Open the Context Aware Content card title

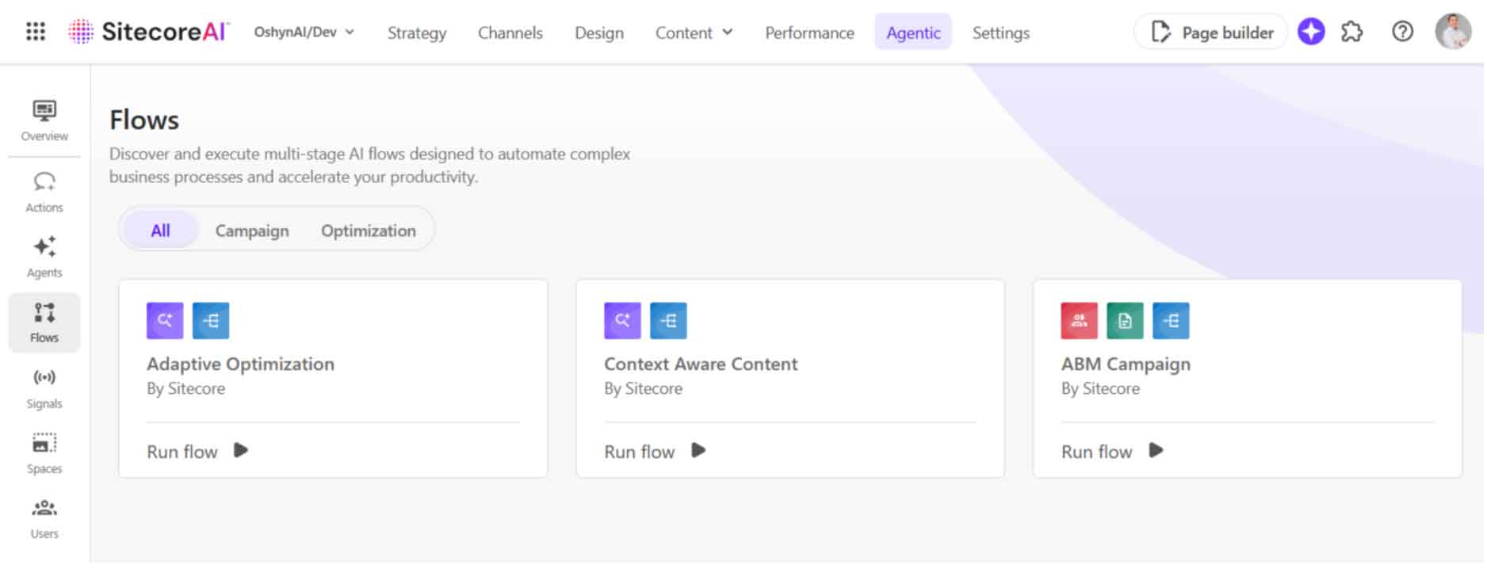(x=701, y=365)
